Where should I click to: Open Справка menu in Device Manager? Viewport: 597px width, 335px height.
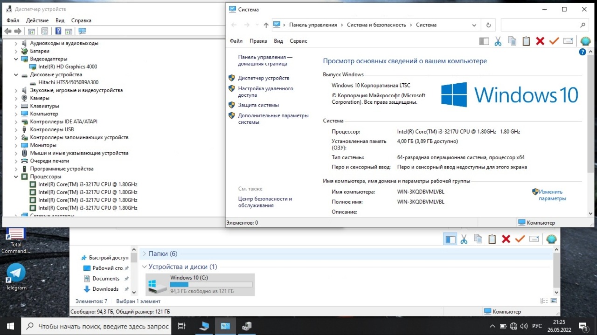[x=81, y=20]
